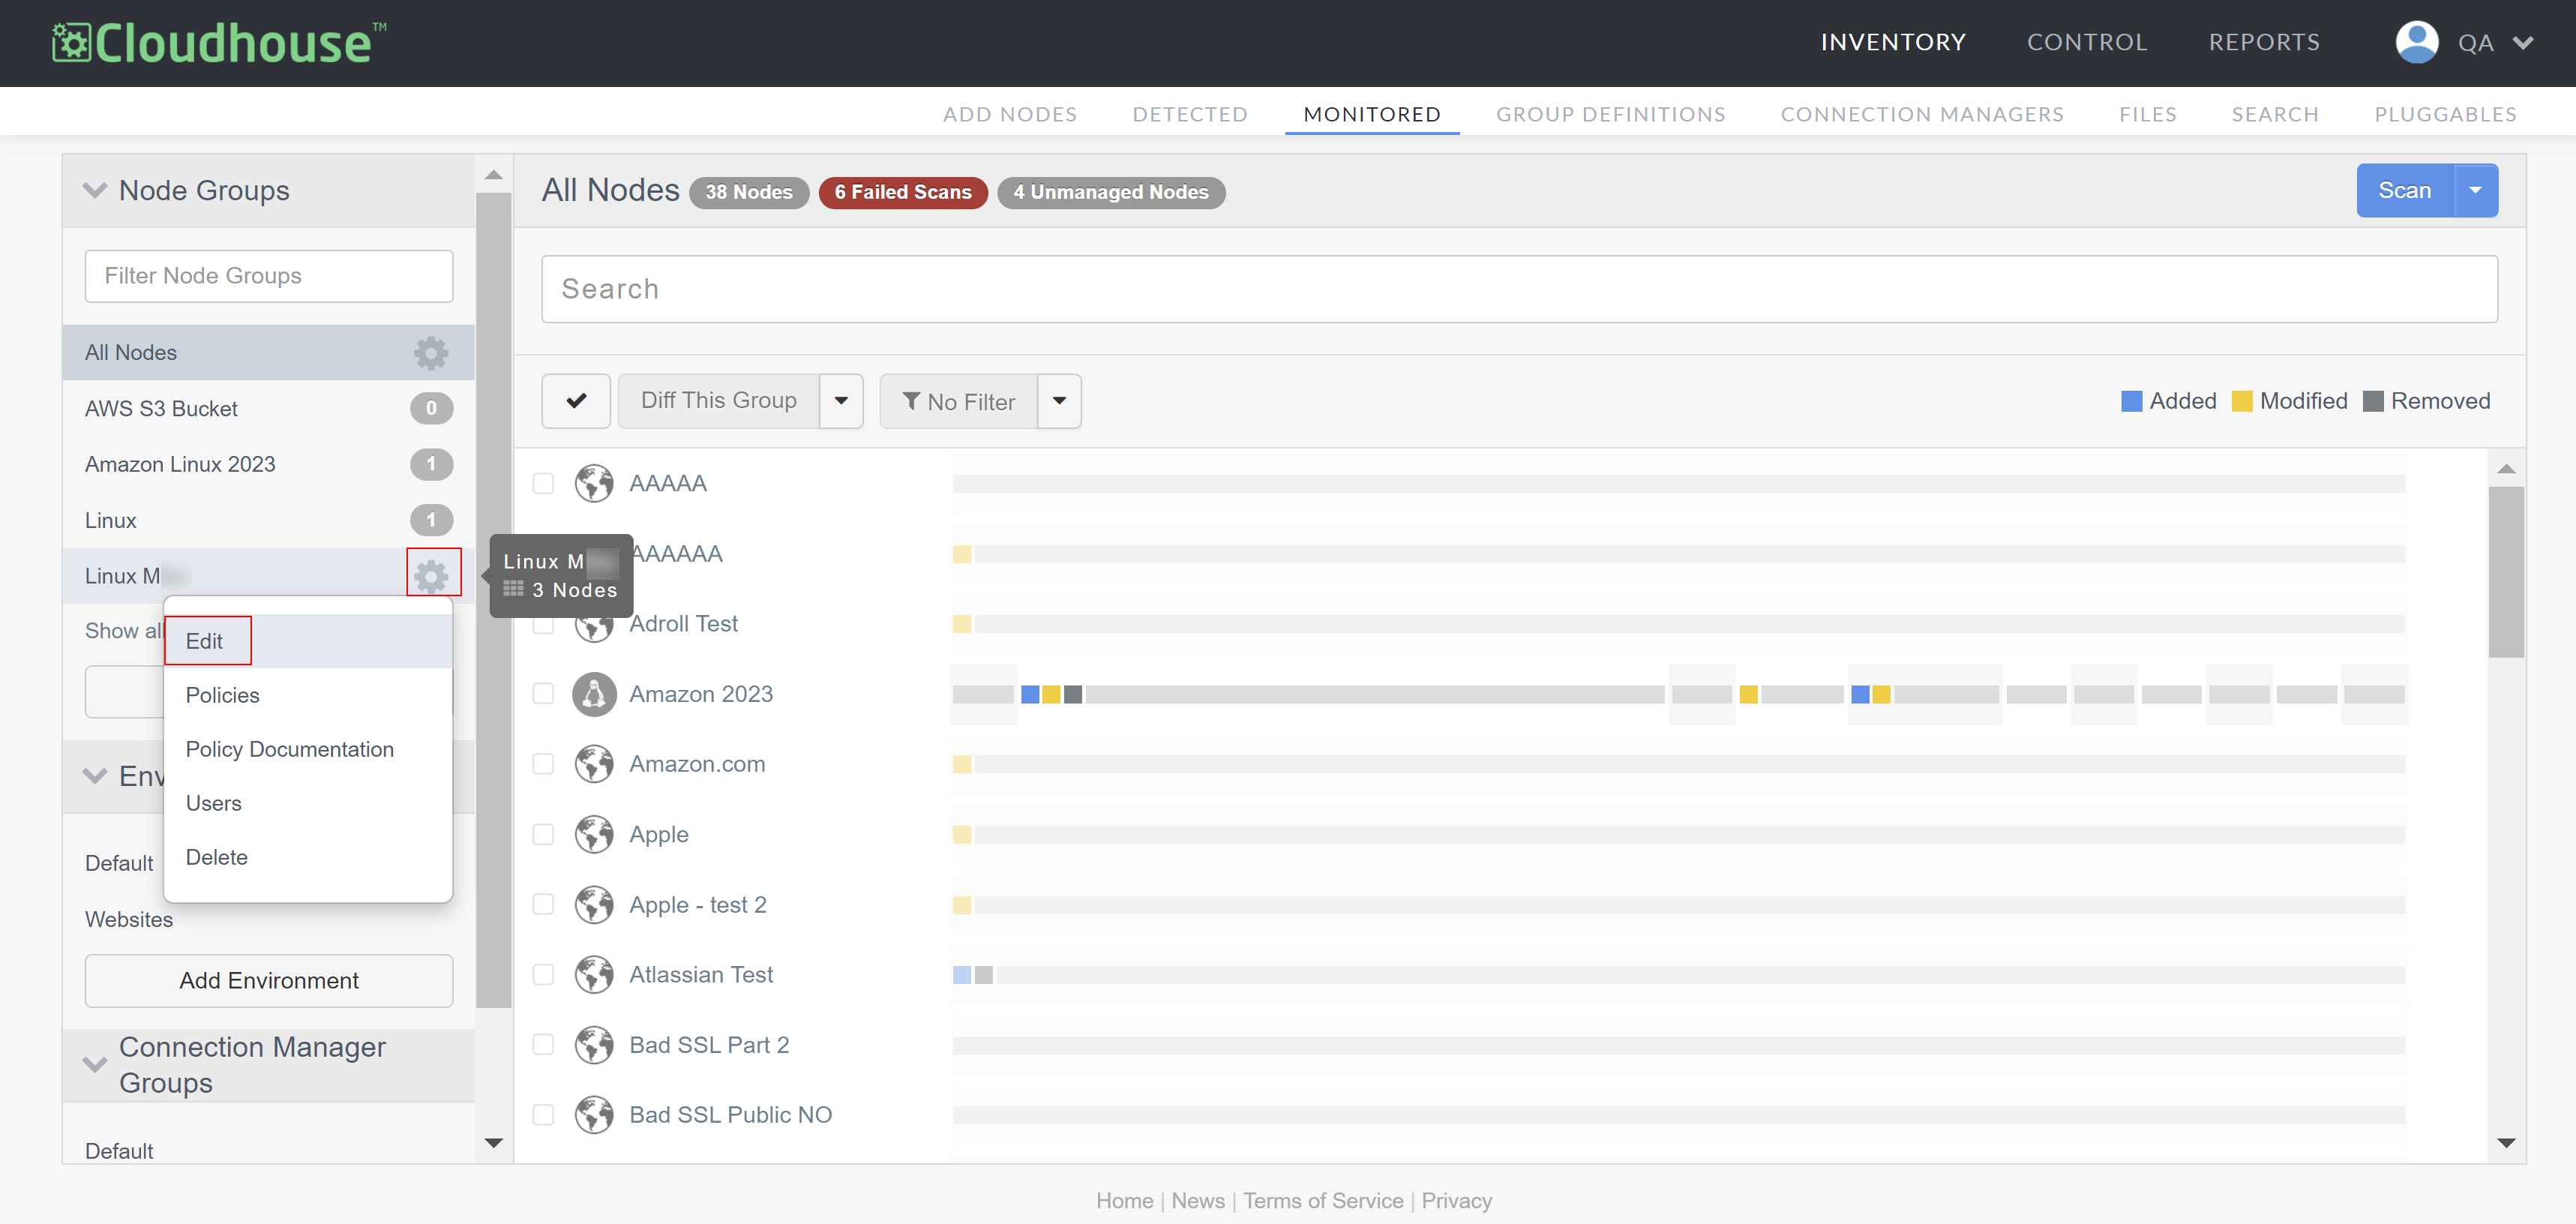
Task: Click the Add Environment button
Action: (x=269, y=981)
